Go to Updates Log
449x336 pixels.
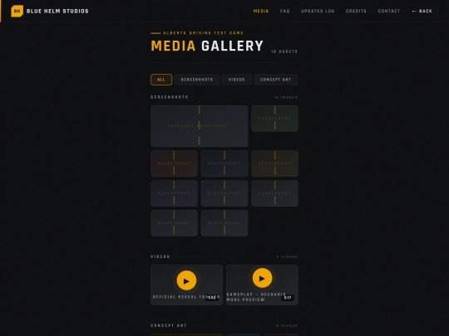pos(318,11)
